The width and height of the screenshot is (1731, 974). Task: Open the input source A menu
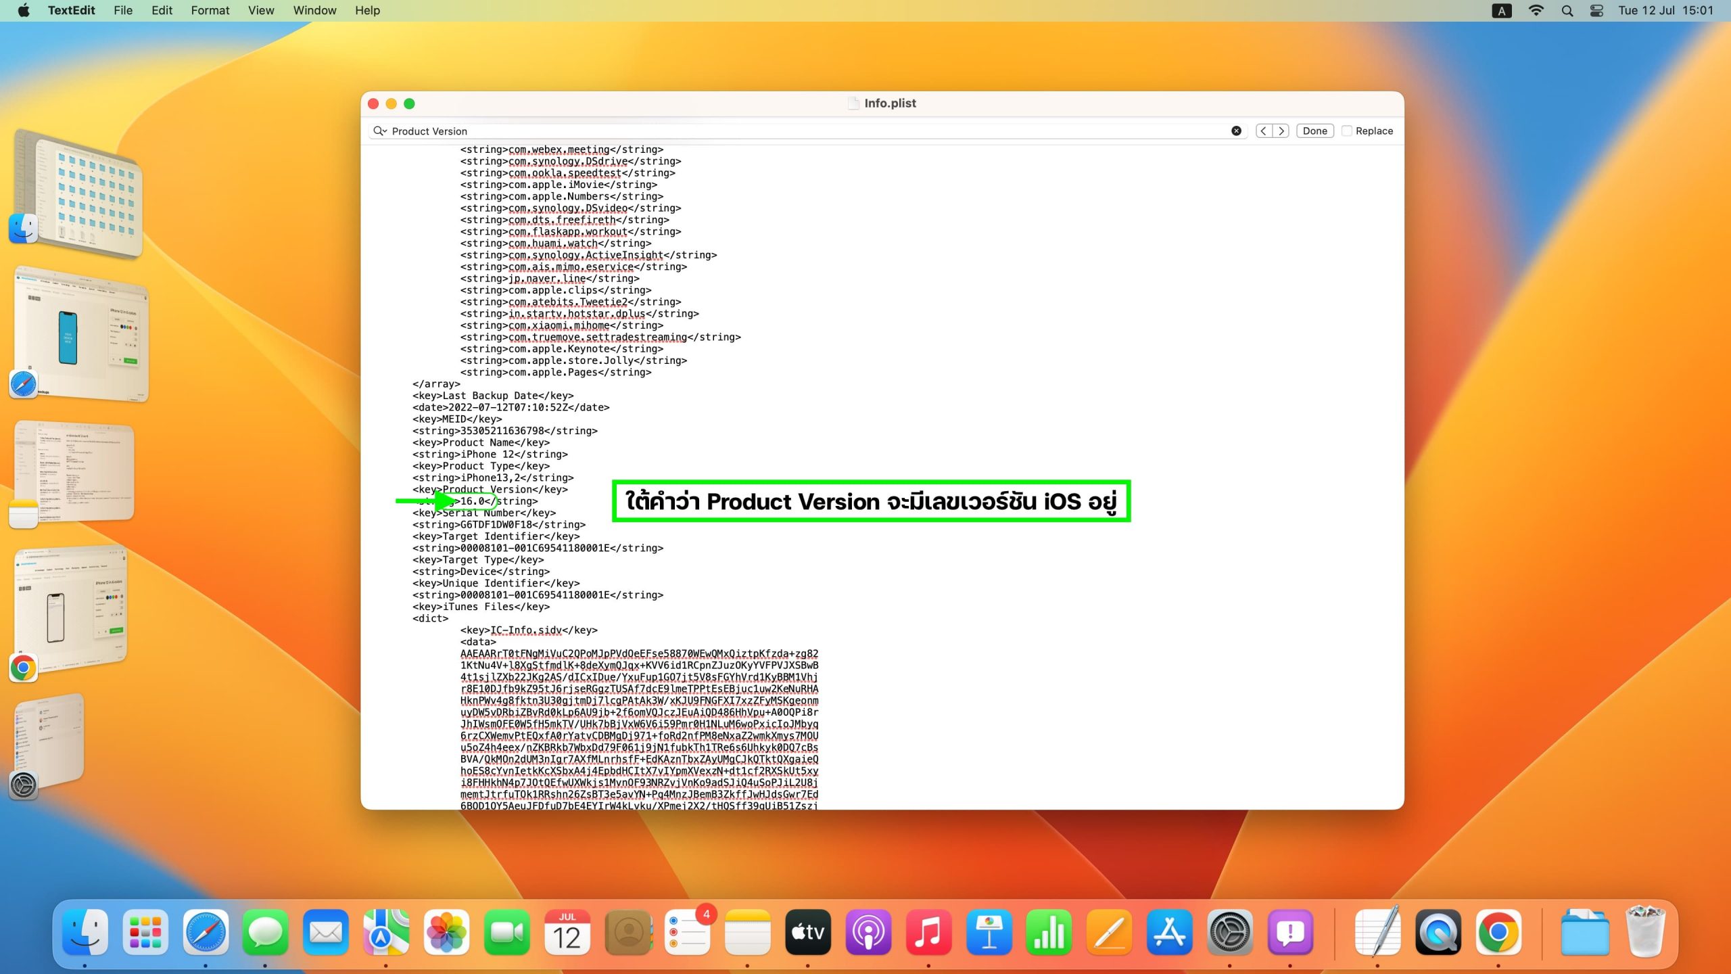click(1502, 10)
